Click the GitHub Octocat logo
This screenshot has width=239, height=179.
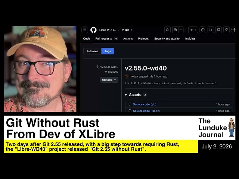pyautogui.click(x=93, y=30)
